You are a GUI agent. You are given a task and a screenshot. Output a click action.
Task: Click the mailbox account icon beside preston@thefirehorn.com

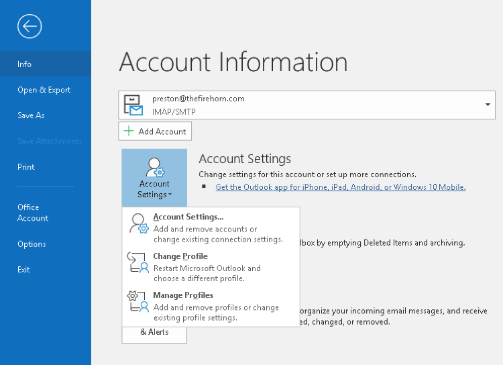[x=133, y=105]
